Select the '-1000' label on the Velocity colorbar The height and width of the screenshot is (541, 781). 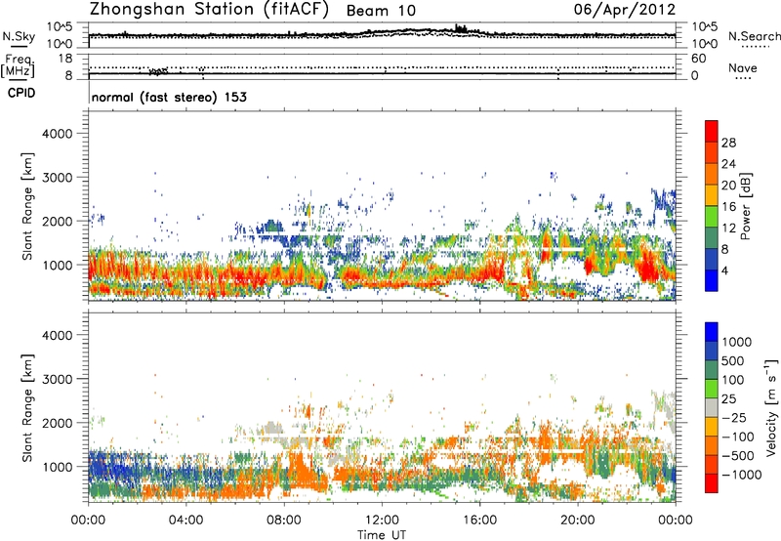[741, 475]
